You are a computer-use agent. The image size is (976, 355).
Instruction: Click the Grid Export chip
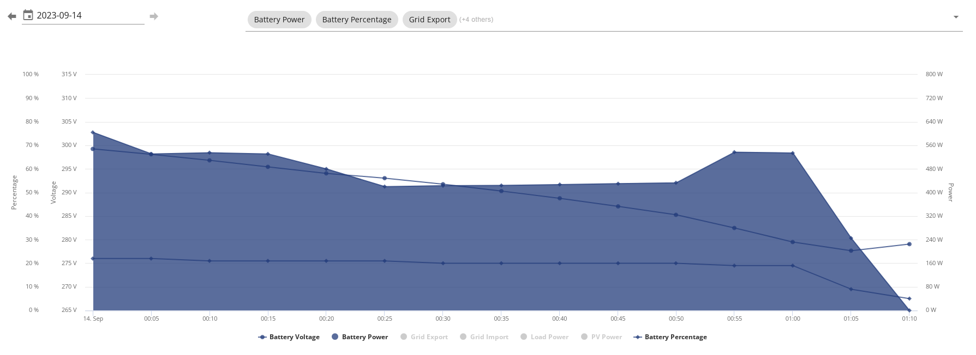click(429, 20)
